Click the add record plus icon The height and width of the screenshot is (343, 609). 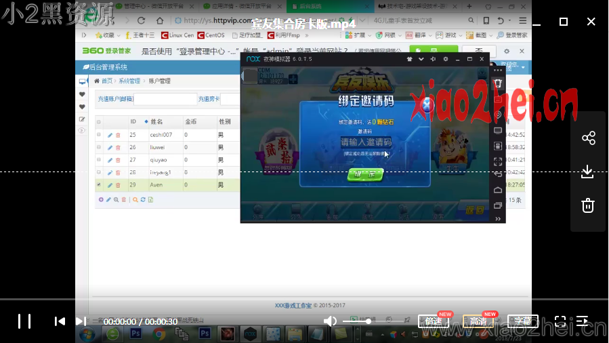101,200
